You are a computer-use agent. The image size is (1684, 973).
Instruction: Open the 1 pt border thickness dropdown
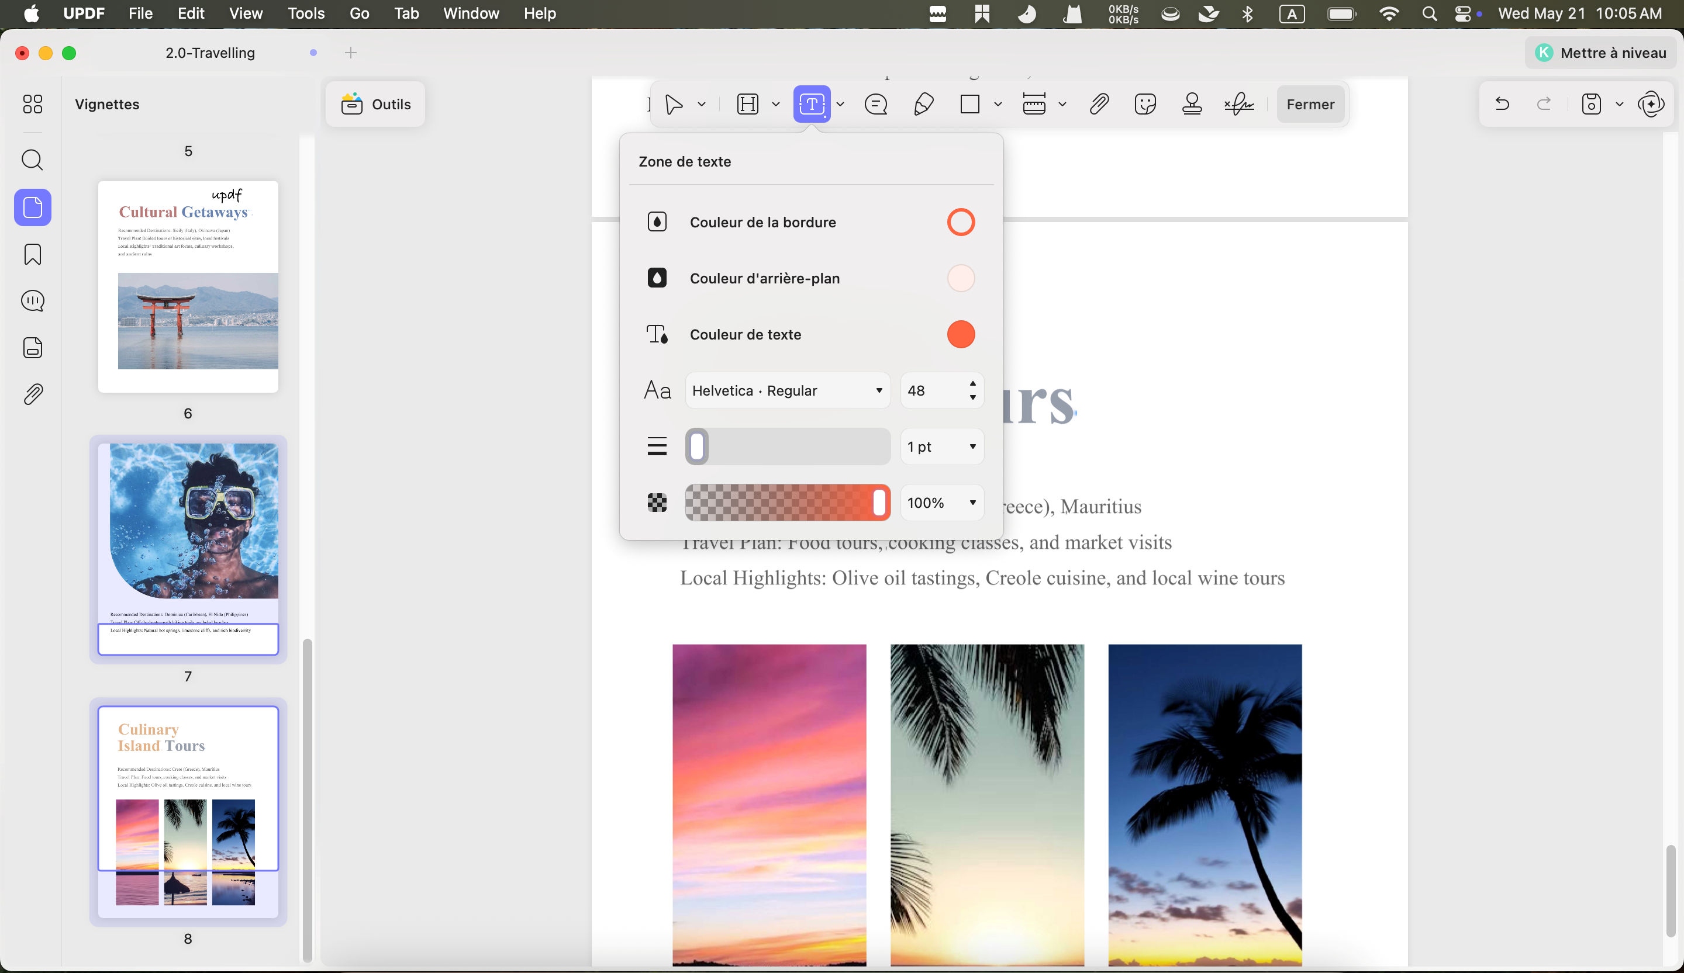coord(941,447)
